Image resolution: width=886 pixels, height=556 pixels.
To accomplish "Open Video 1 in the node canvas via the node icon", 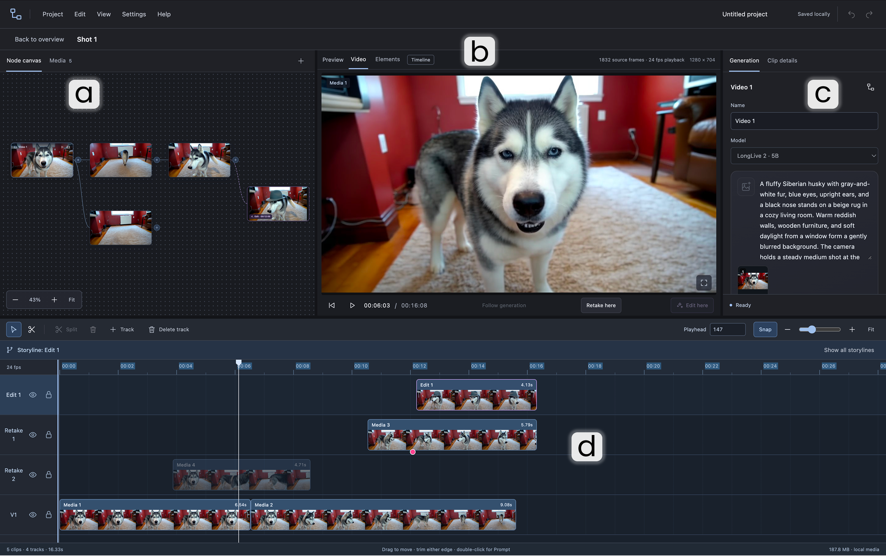I will coord(870,87).
